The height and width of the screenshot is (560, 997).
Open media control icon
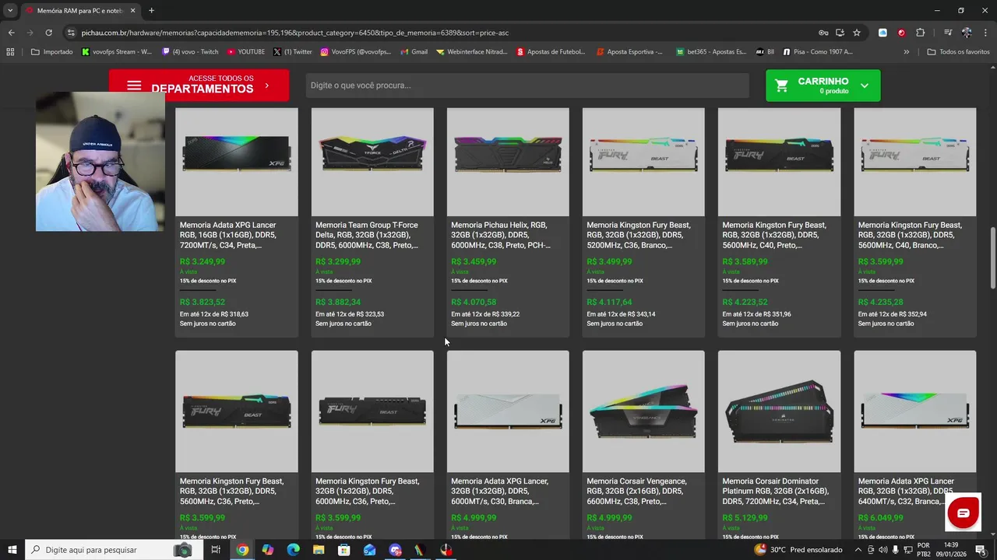948,33
